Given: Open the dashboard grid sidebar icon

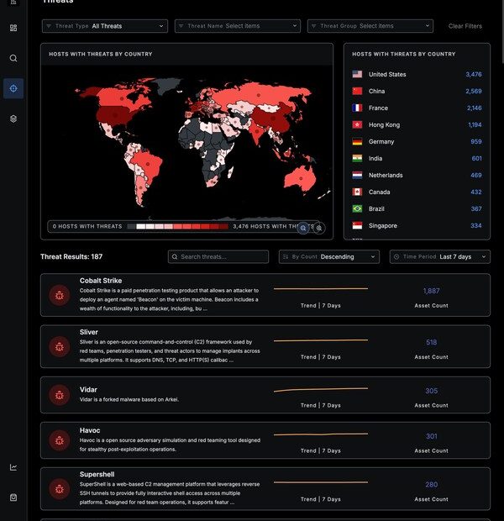Looking at the screenshot, I should point(13,28).
